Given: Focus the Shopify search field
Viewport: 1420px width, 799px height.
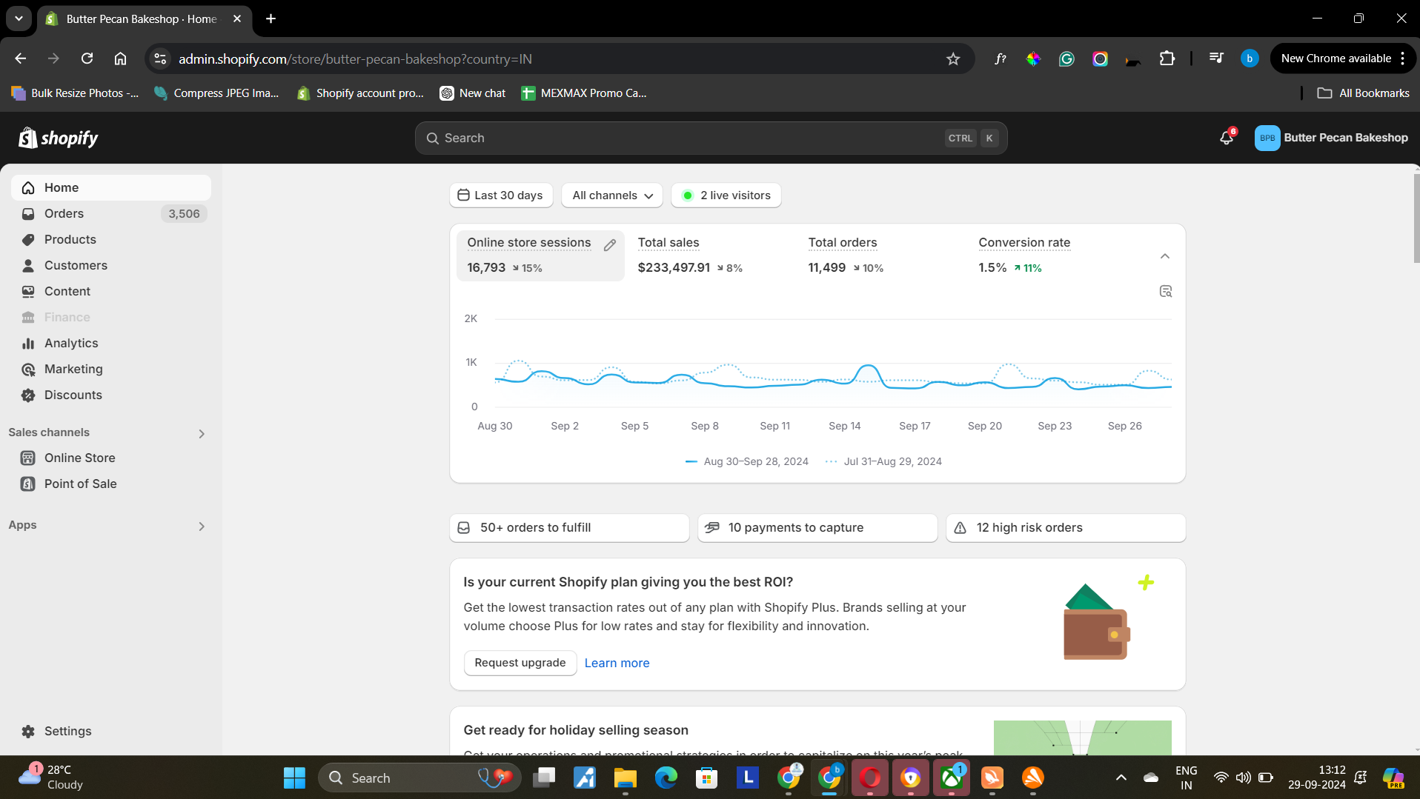Looking at the screenshot, I should click(x=711, y=138).
